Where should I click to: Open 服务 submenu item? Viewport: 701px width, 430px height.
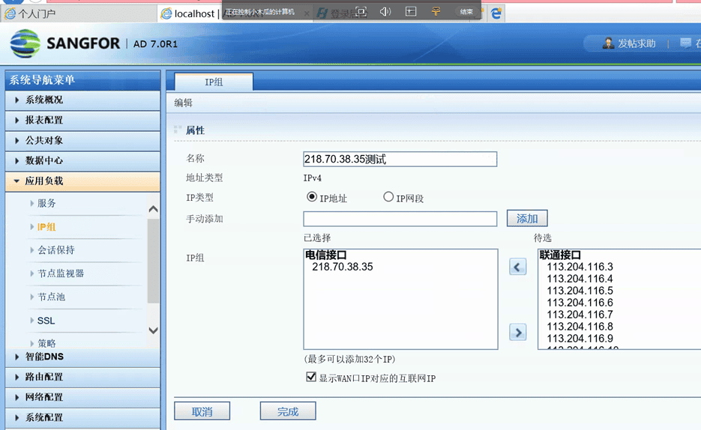pyautogui.click(x=46, y=203)
